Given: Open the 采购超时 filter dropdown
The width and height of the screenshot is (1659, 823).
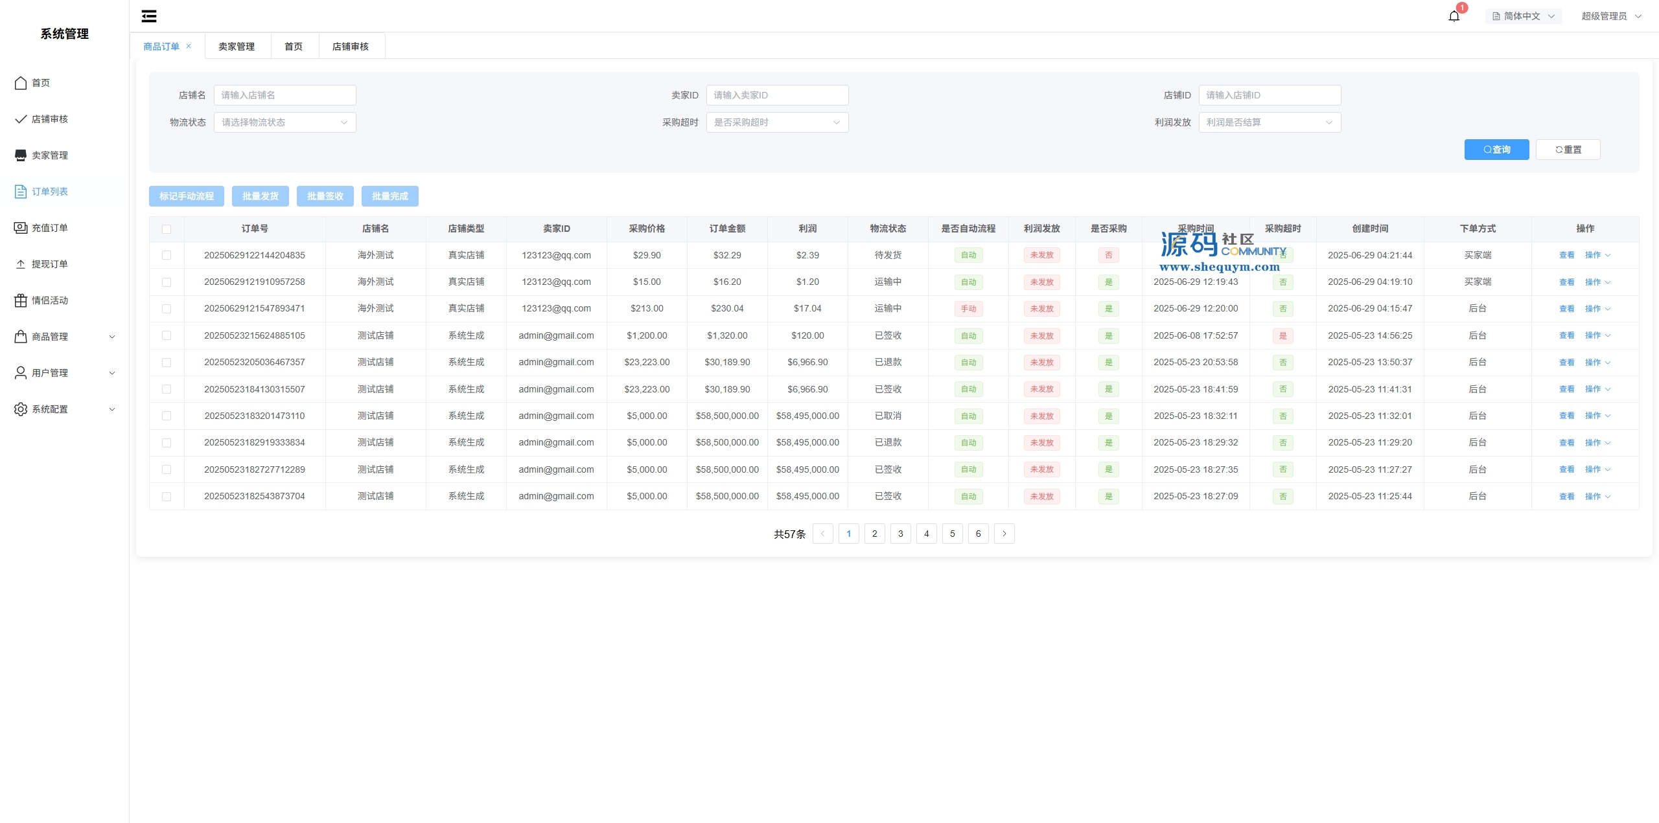Looking at the screenshot, I should pyautogui.click(x=776, y=122).
